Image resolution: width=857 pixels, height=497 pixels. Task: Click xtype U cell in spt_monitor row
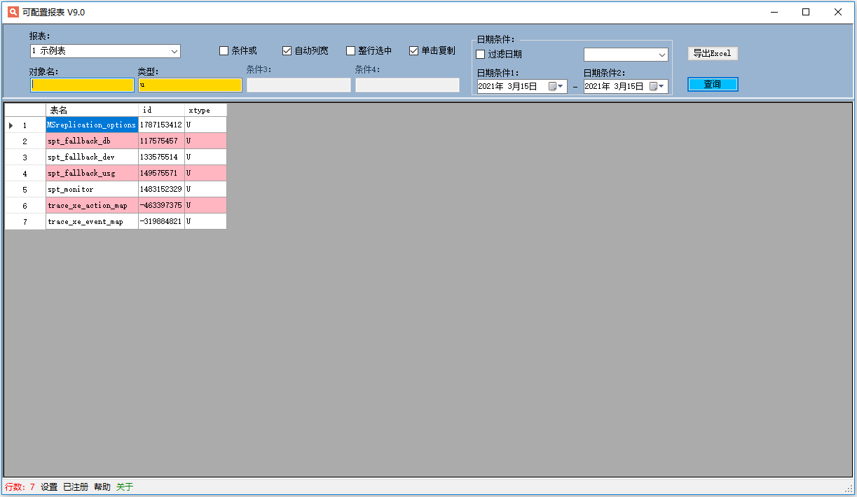tap(205, 190)
